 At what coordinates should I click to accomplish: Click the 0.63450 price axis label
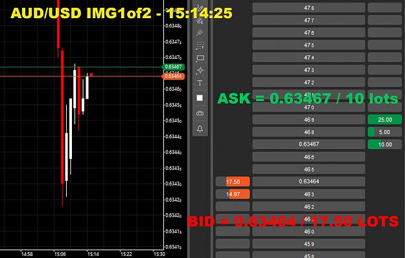point(173,121)
